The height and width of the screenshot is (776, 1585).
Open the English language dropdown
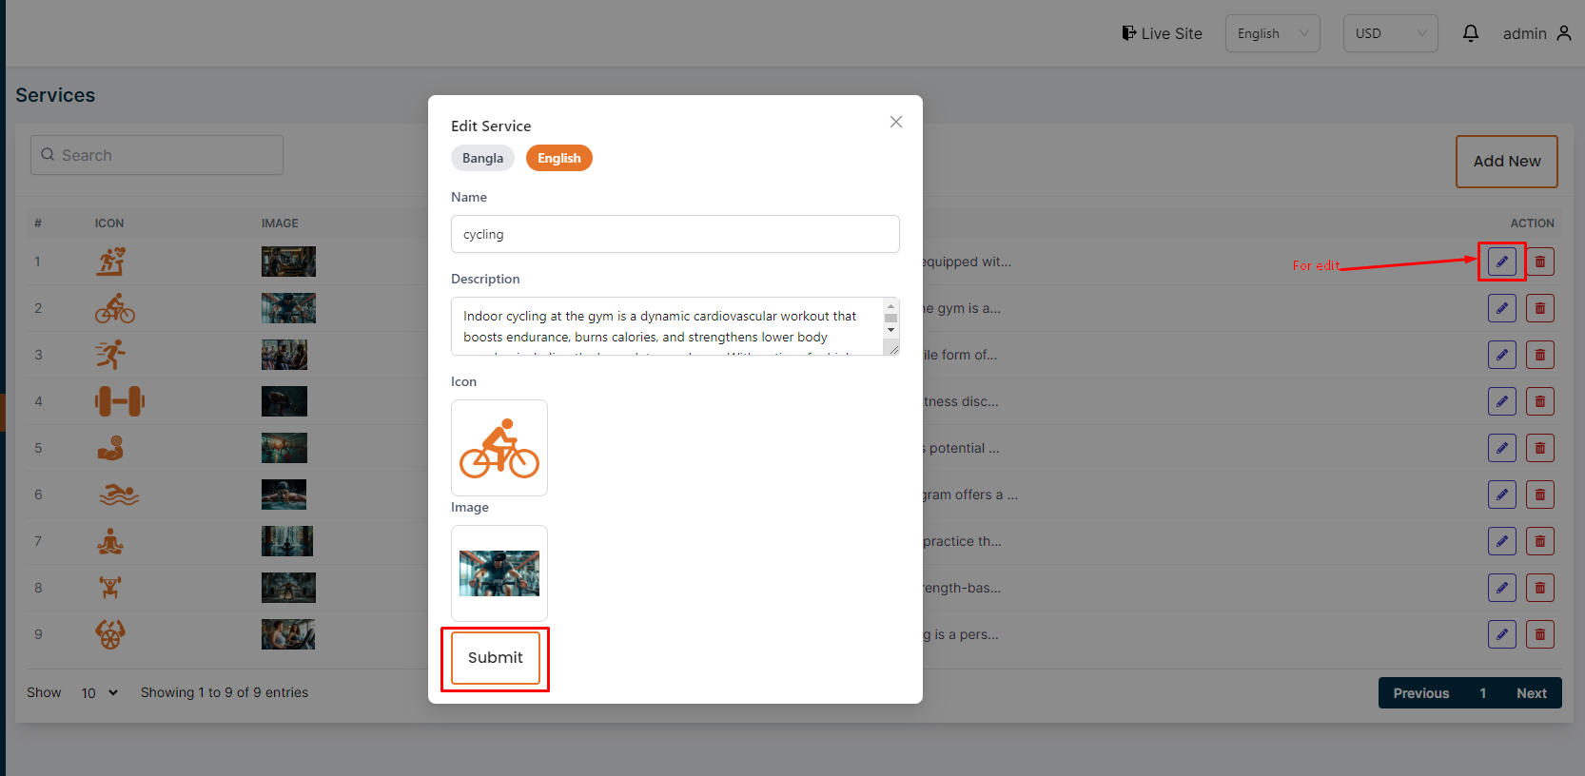click(1272, 33)
